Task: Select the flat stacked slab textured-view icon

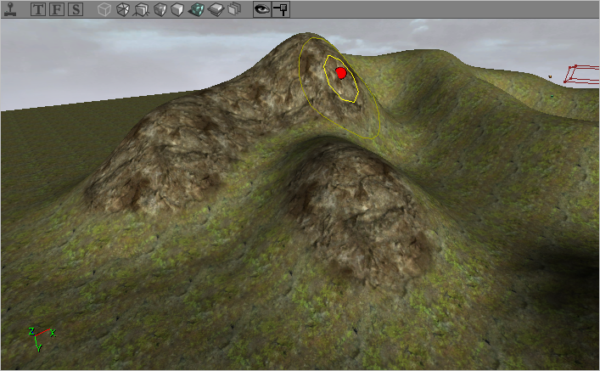Action: coord(216,9)
